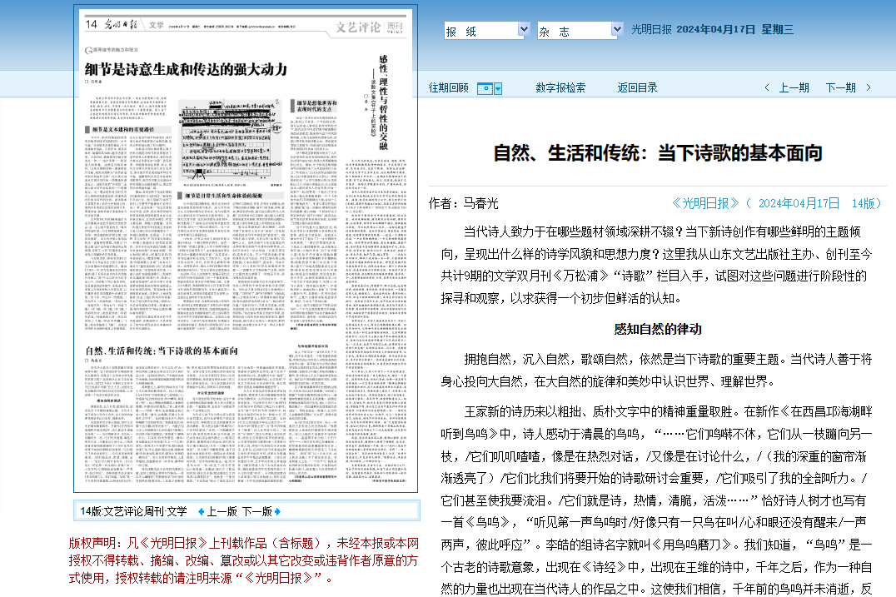The width and height of the screenshot is (896, 597).
Task: Open the 细节是诗意生成和传达的强大动力 article in the page preview
Action: [x=187, y=70]
